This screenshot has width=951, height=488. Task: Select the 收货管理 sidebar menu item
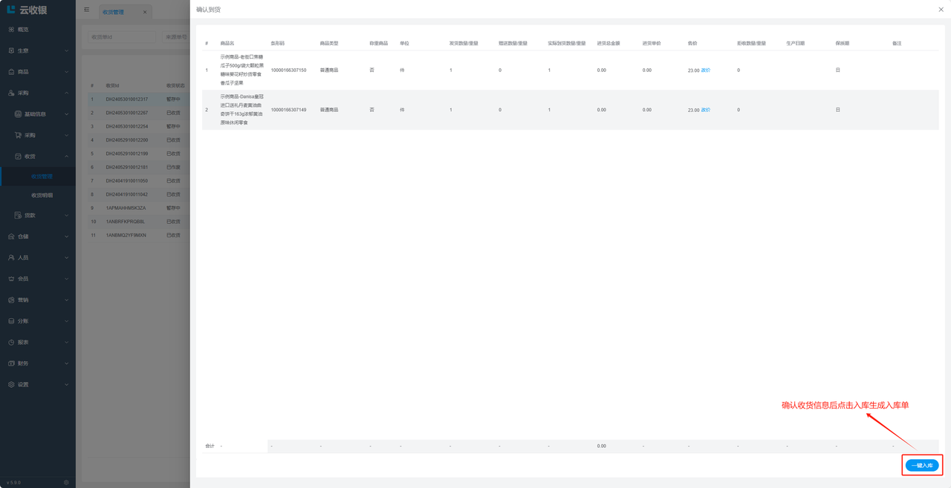point(42,177)
